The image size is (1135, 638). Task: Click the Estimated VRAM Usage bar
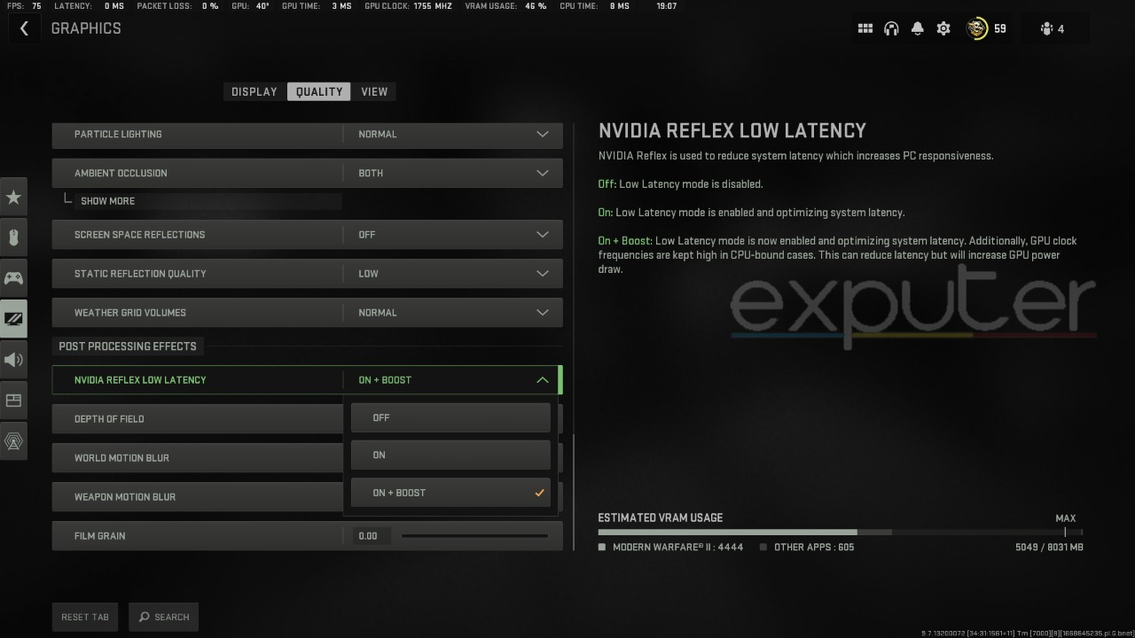(840, 533)
